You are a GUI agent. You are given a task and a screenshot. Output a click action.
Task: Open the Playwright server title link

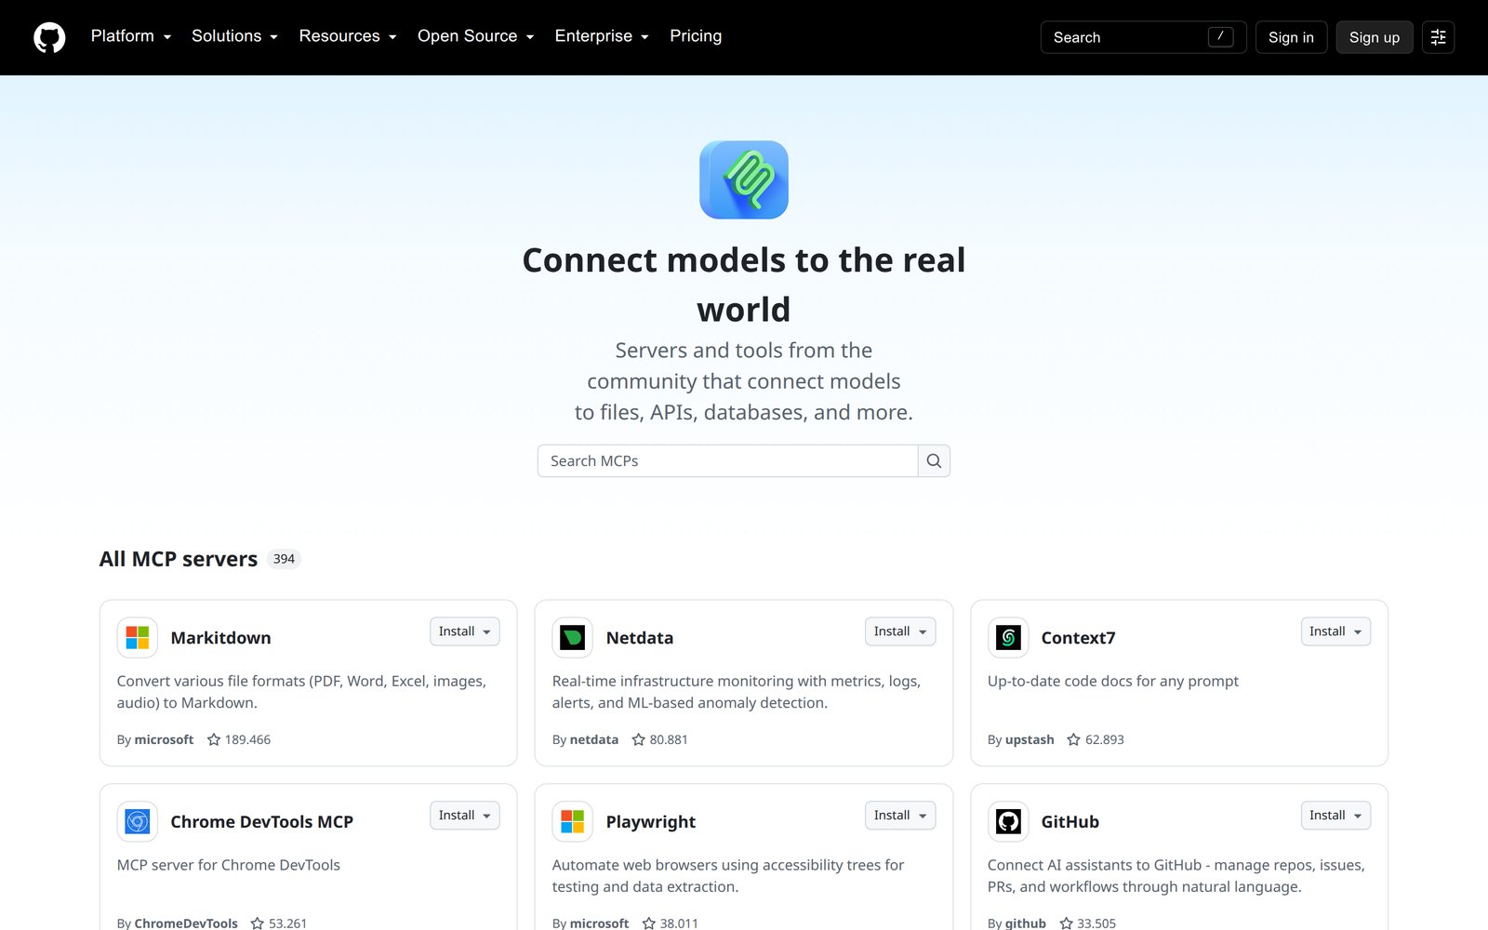[651, 822]
